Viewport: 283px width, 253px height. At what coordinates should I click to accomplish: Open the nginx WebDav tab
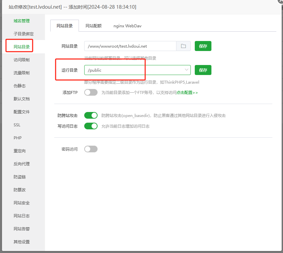(x=127, y=25)
